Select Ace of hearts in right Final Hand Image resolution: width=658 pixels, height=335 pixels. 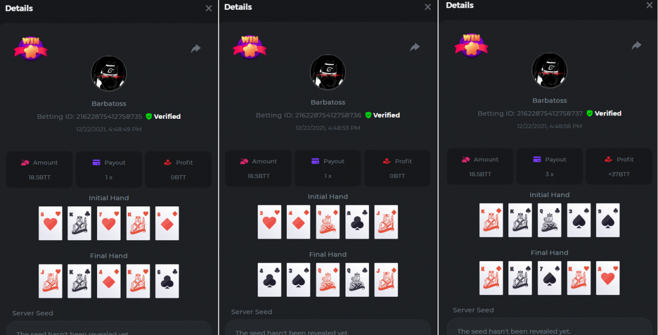tap(608, 278)
